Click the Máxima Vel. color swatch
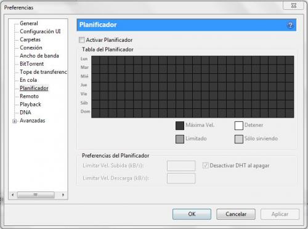Viewport: 308px width, 229px height. pos(180,126)
